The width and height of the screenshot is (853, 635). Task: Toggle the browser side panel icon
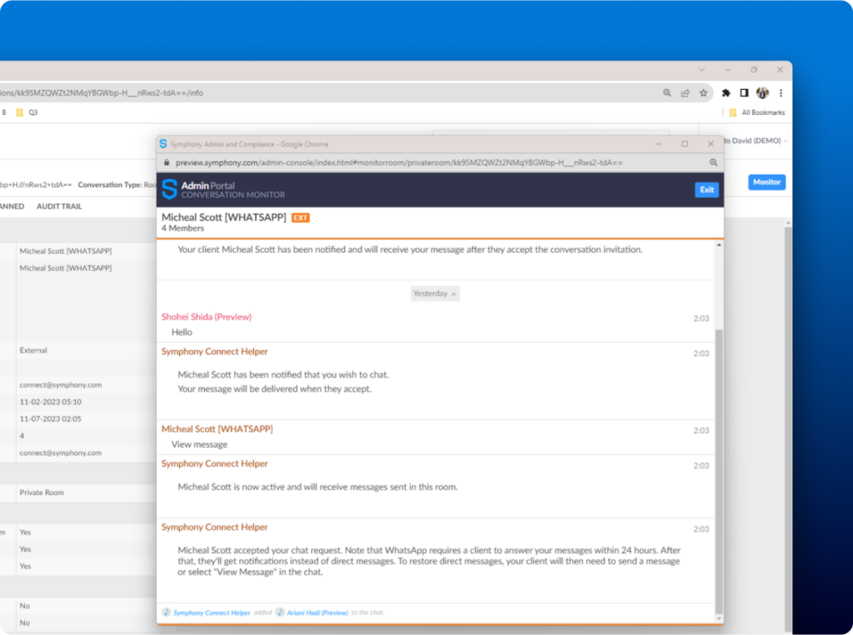(744, 93)
